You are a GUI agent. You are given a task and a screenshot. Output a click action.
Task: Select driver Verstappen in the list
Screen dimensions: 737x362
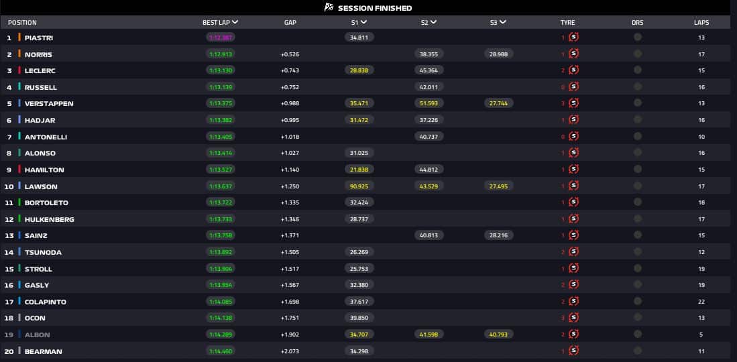[49, 103]
